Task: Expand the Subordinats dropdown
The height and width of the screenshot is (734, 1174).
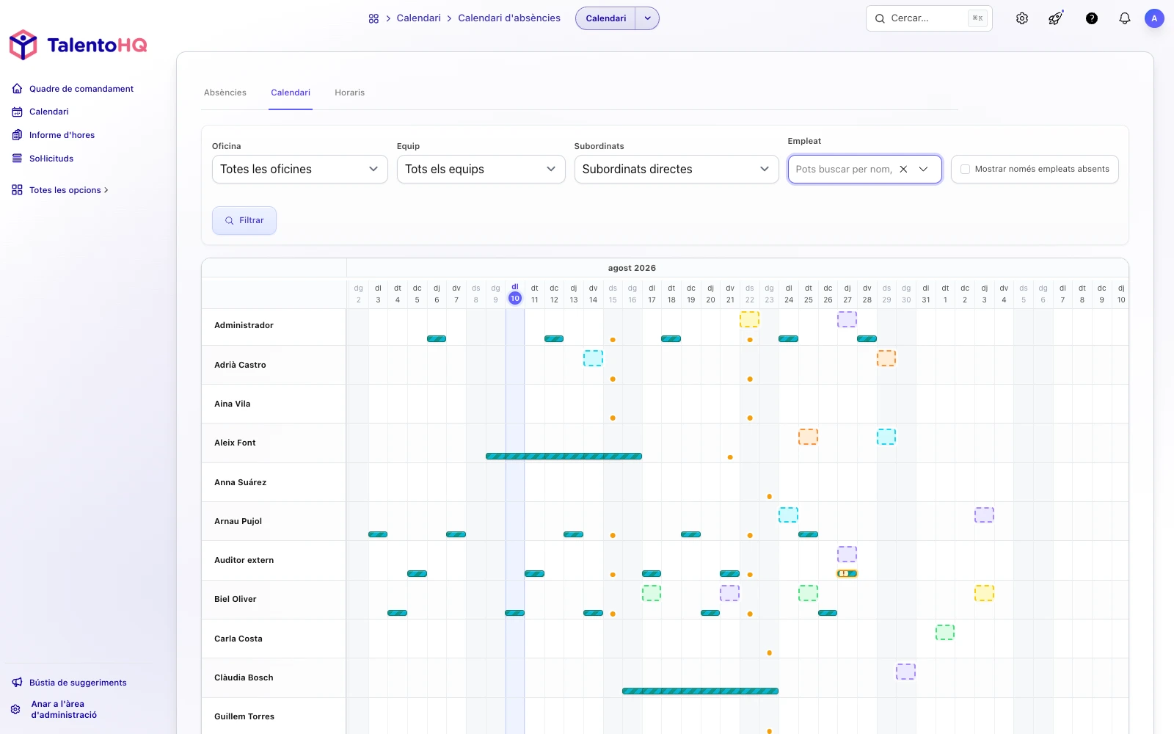Action: pos(676,169)
